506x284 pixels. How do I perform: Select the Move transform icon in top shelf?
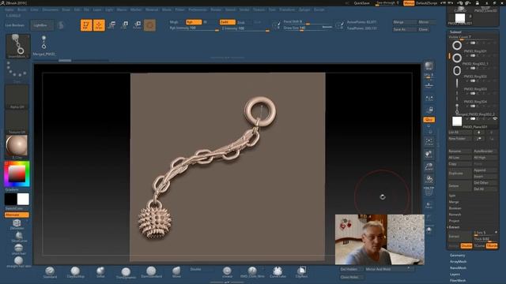111,24
